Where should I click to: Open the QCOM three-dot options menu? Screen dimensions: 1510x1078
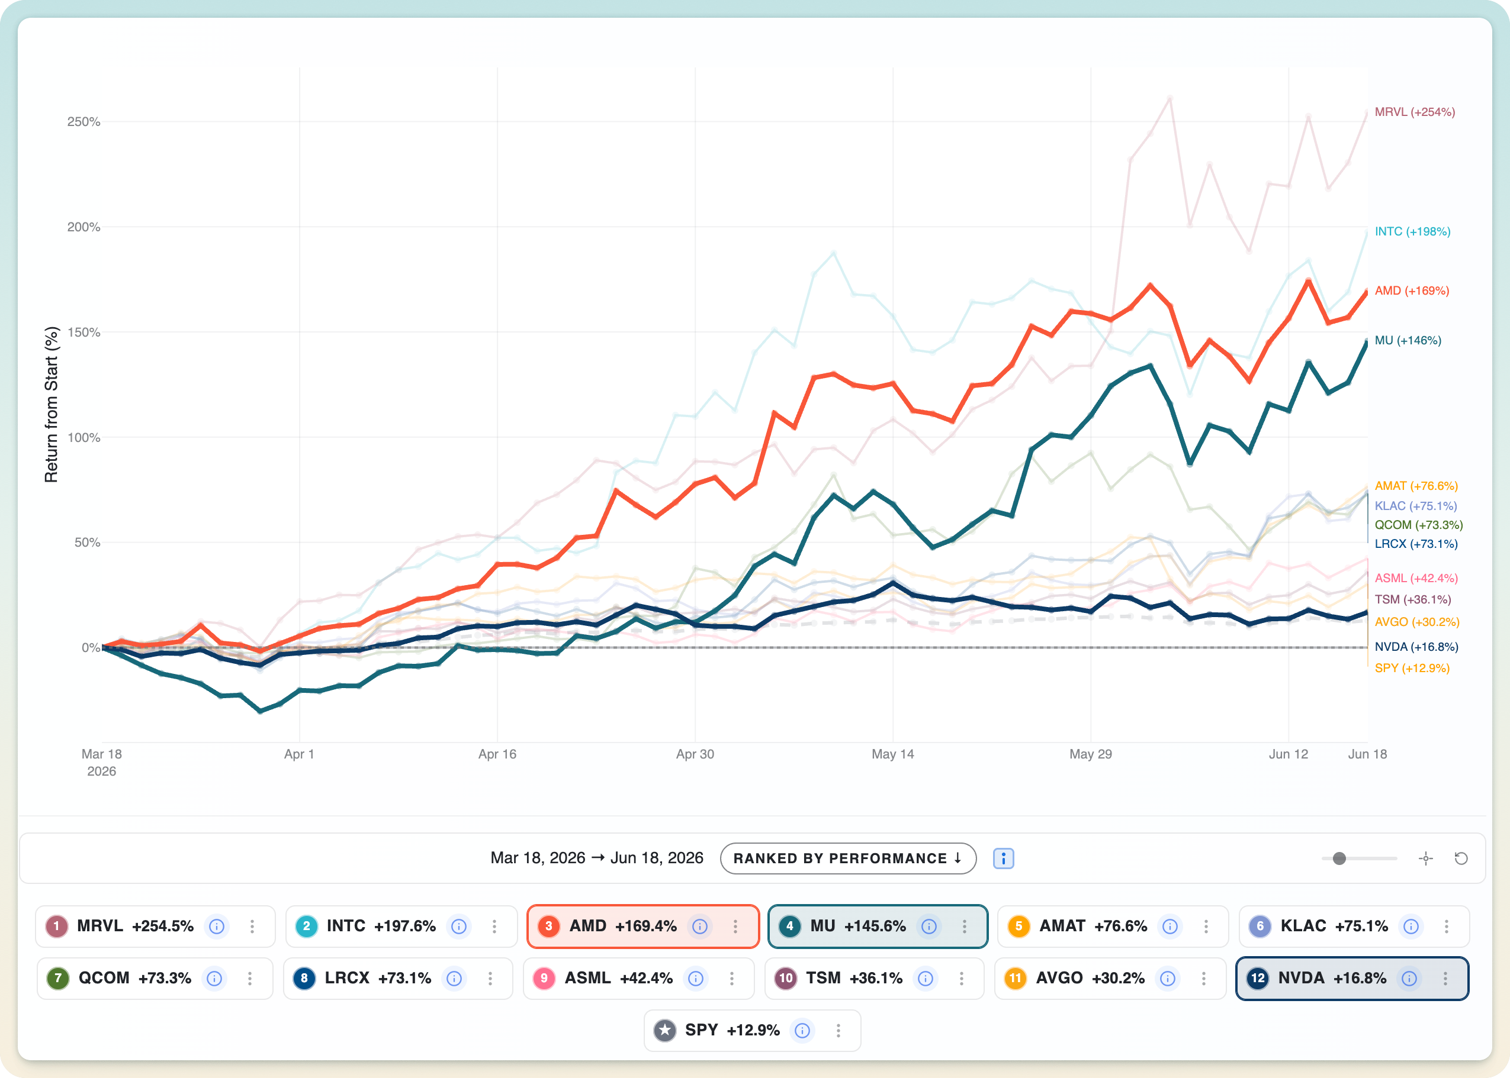click(x=250, y=979)
